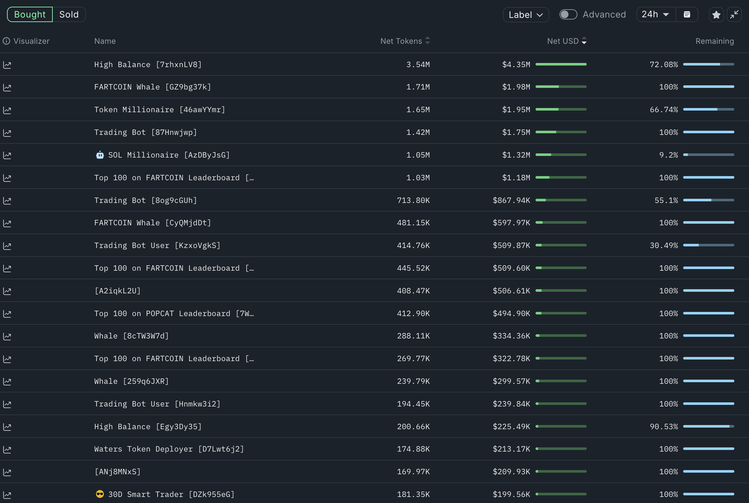Open the calendar date picker icon

pyautogui.click(x=687, y=15)
